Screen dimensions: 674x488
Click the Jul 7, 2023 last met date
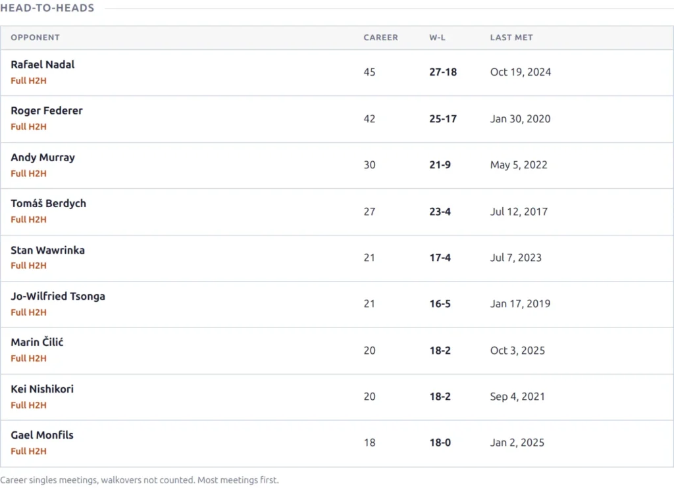(516, 257)
